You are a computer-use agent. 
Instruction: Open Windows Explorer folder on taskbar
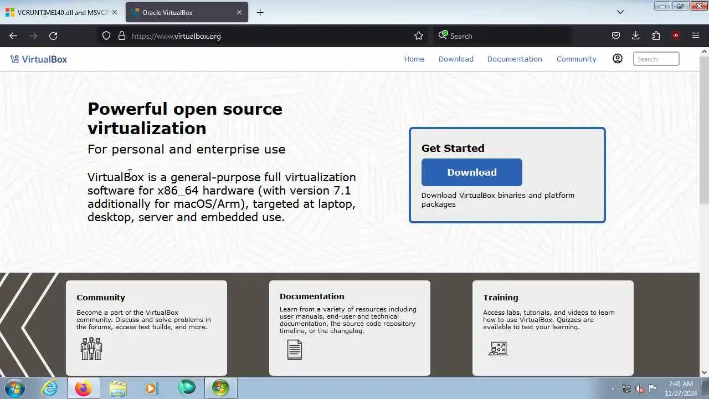tap(117, 388)
